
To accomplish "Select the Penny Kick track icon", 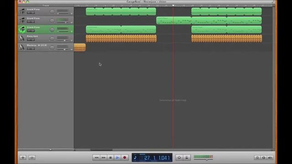I will tap(22, 38).
